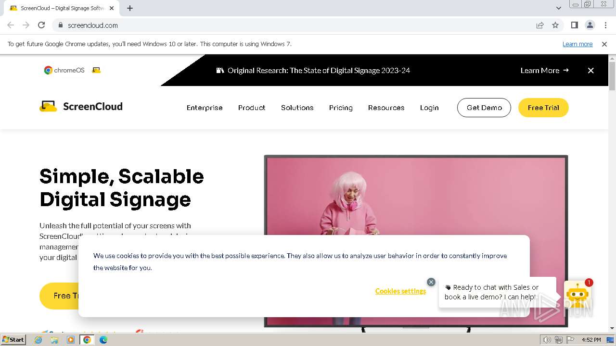Click the header Free Trial button

543,108
